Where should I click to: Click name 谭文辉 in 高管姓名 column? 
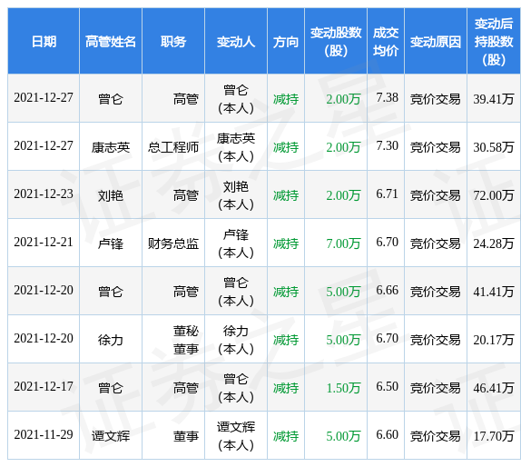(111, 436)
